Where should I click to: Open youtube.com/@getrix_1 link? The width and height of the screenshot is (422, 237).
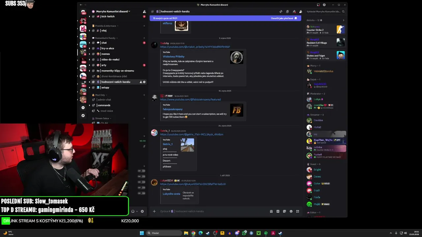(x=192, y=134)
